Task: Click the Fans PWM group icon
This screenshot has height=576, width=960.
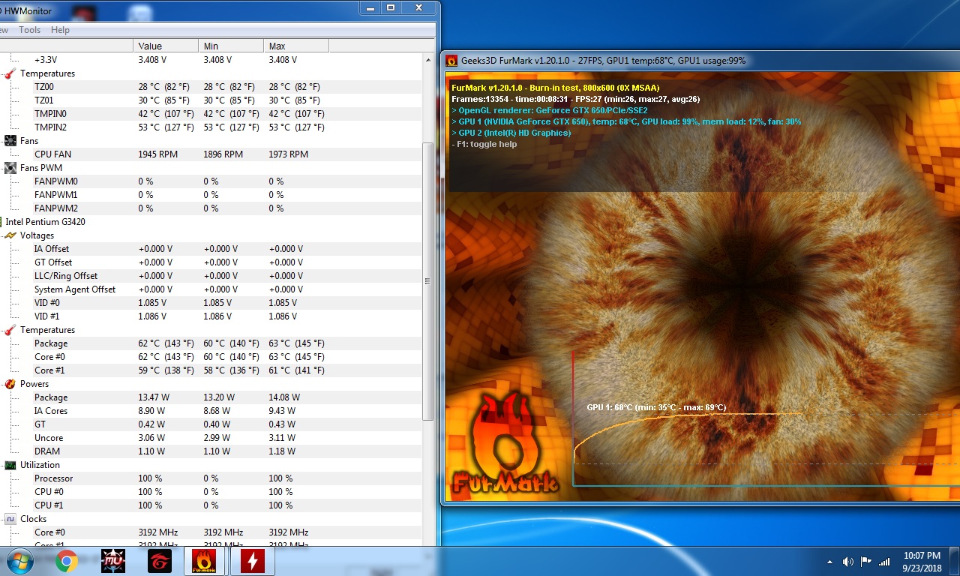Action: (x=10, y=168)
